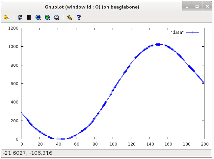Click the 400 y-axis label

(x=14, y=102)
